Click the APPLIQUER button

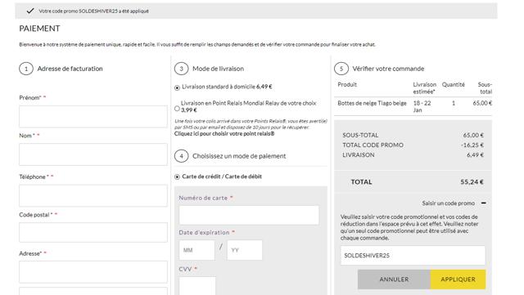[458, 279]
